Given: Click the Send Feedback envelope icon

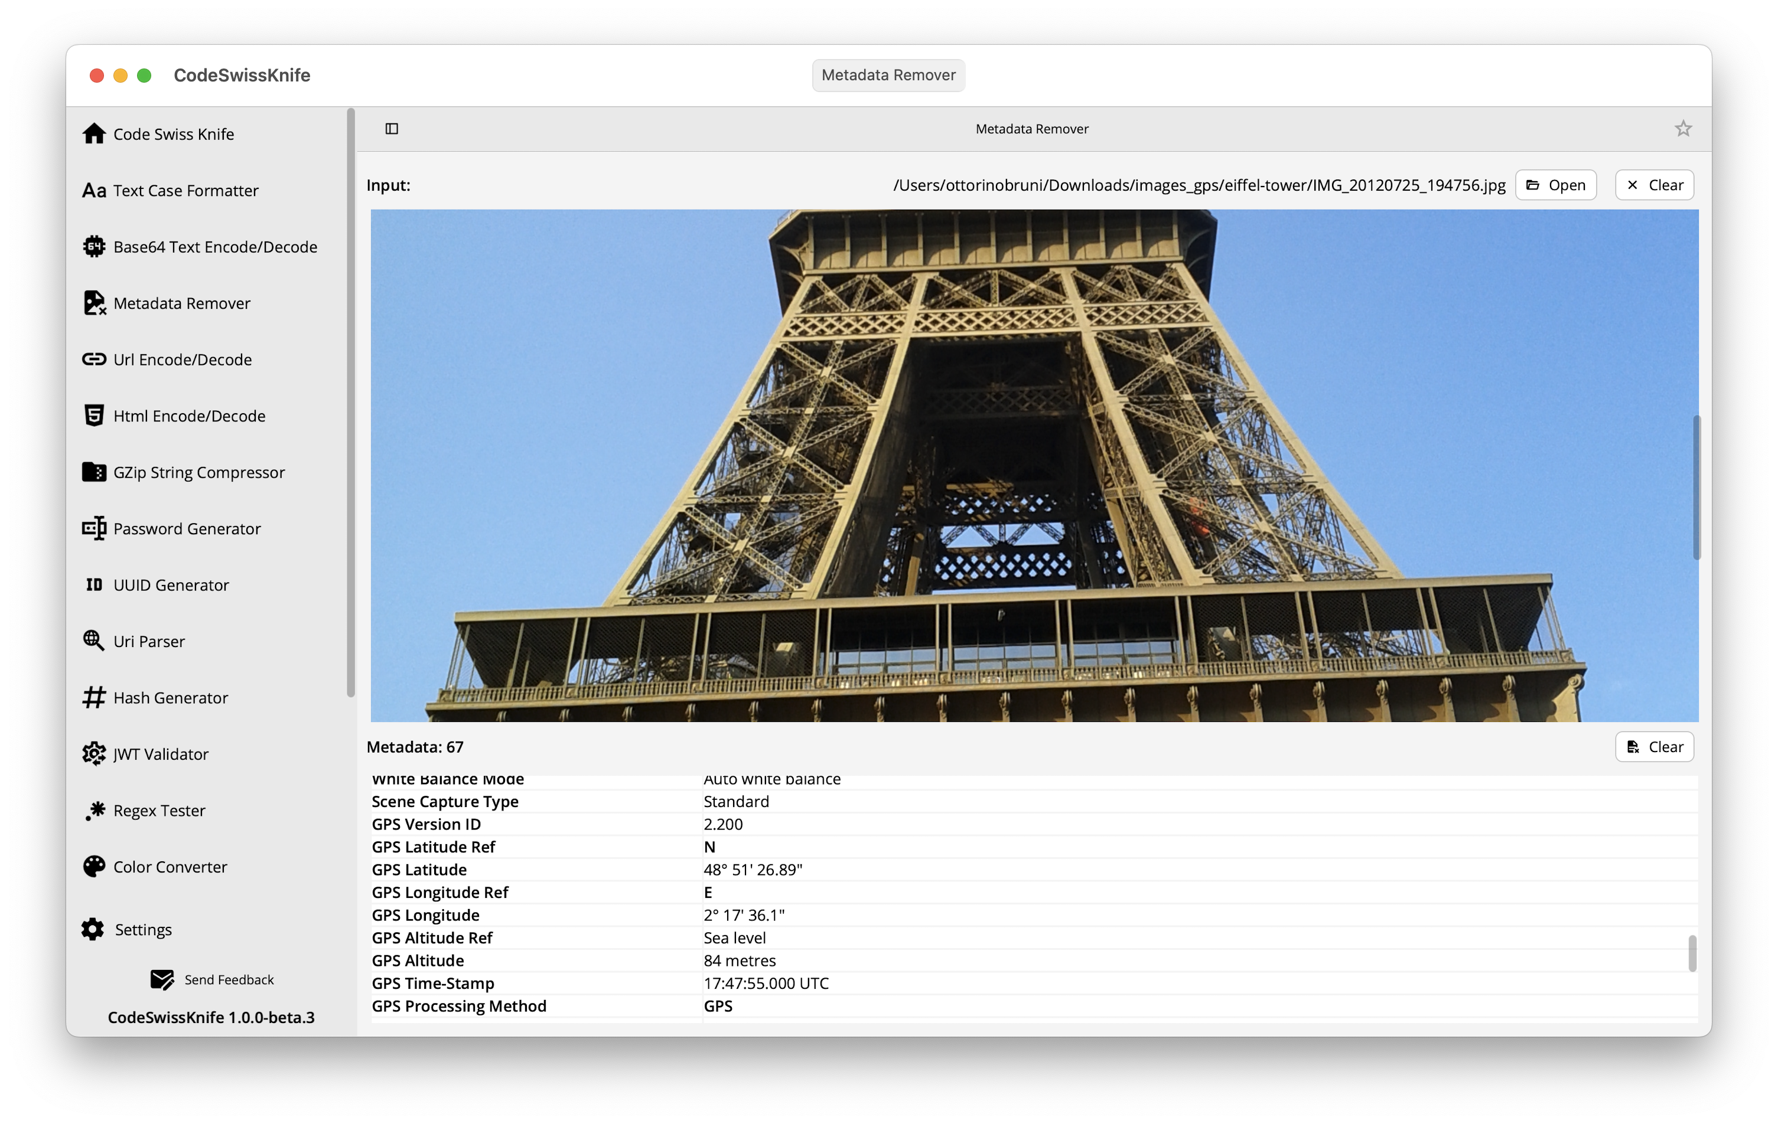Looking at the screenshot, I should (162, 979).
